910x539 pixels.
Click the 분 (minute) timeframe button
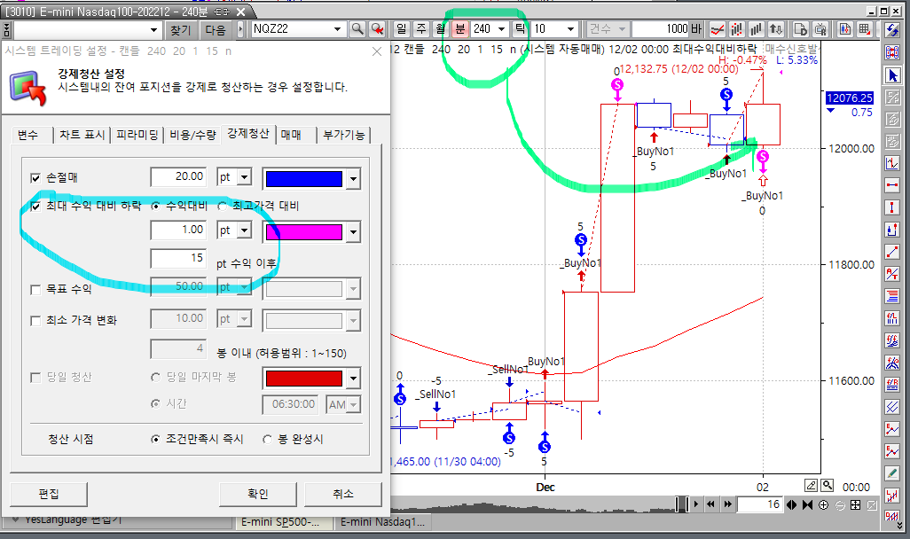(459, 29)
